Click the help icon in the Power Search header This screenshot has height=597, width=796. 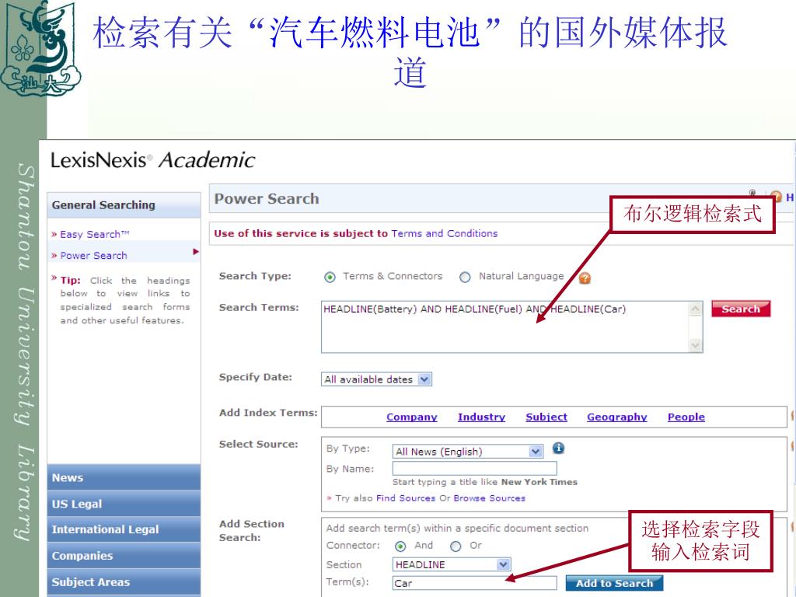click(x=775, y=197)
